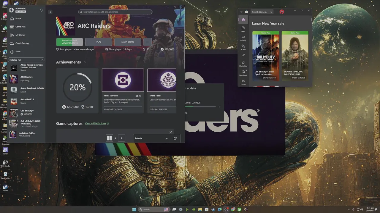Select Alien: Rogue Incursion Evolved Edition
Screen dimensions: 380x213
click(x=26, y=67)
